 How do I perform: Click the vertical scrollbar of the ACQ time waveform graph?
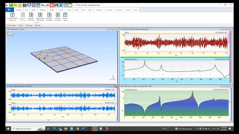coord(229,44)
